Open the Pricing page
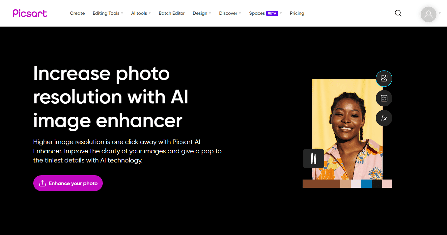This screenshot has width=447, height=235. coord(297,13)
